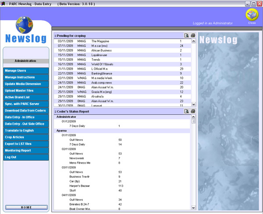
Task: Click Download Data from Coders
Action: click(26, 111)
